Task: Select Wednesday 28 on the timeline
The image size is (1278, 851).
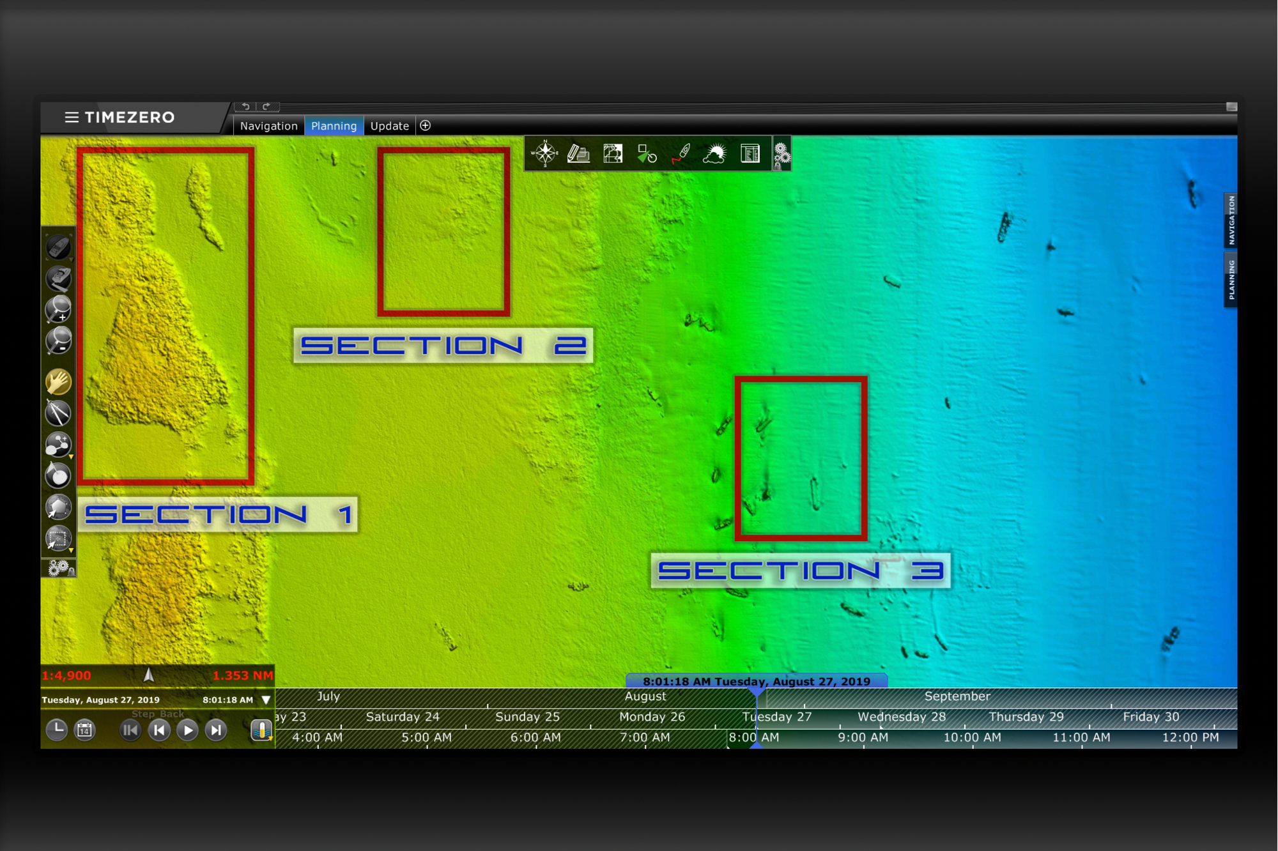Action: tap(902, 717)
